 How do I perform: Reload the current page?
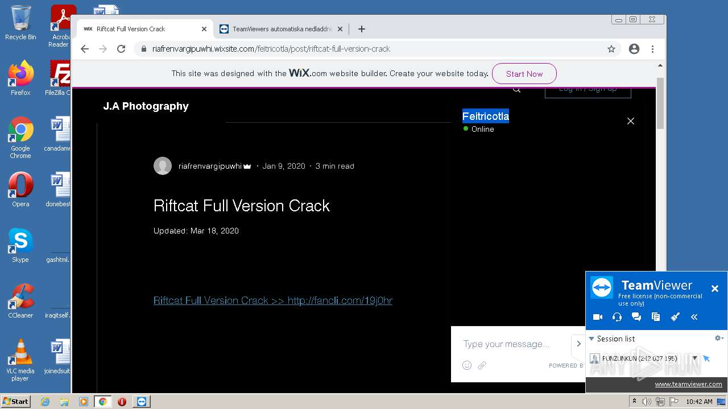tap(121, 49)
